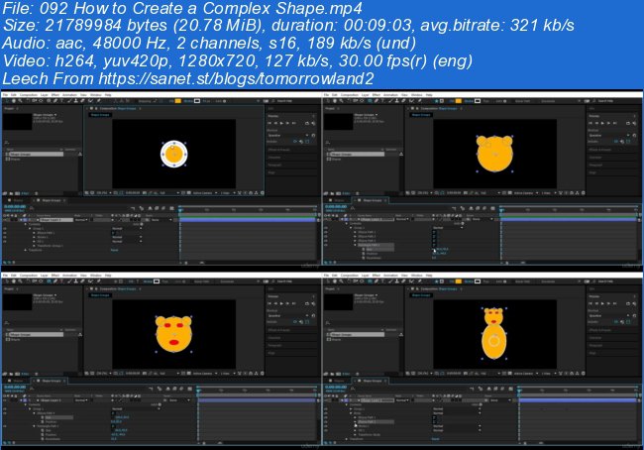Select the Hand tool in the orange-circle frame
The height and width of the screenshot is (450, 644).
click(14, 101)
